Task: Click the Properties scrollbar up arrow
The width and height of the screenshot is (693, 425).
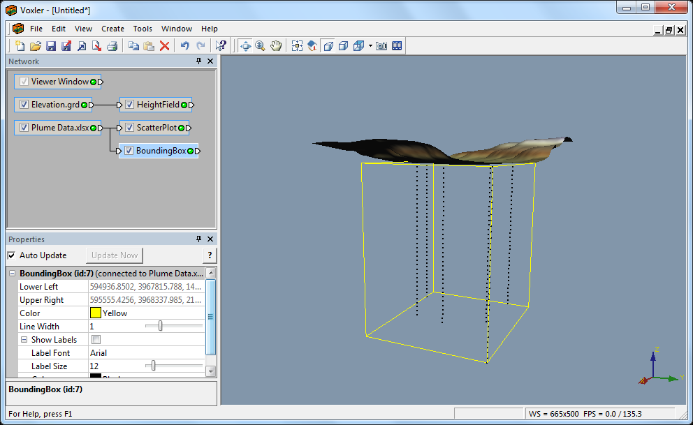Action: (x=211, y=273)
